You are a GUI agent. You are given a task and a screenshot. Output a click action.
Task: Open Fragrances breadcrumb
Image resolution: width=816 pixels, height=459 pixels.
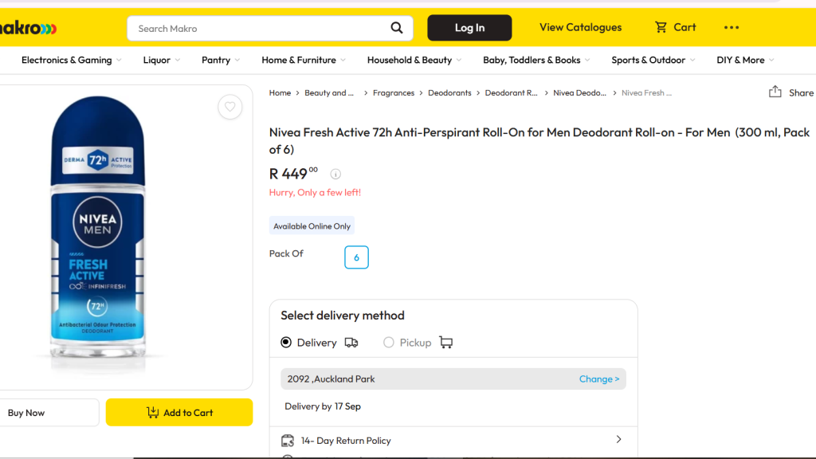coord(394,93)
